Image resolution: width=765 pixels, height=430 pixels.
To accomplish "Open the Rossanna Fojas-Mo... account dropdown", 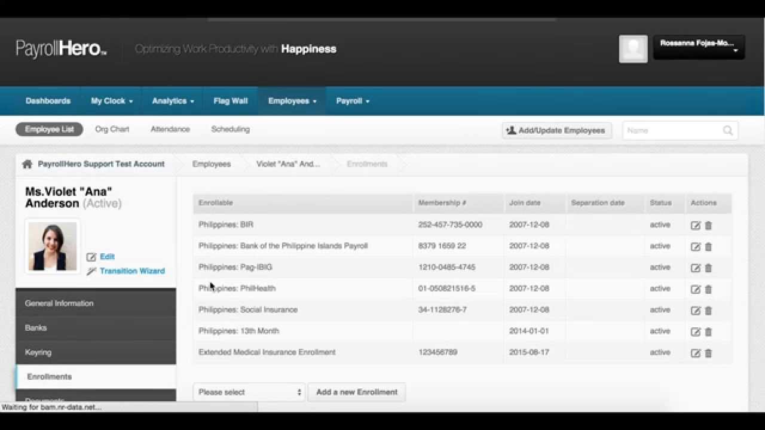I will (699, 47).
